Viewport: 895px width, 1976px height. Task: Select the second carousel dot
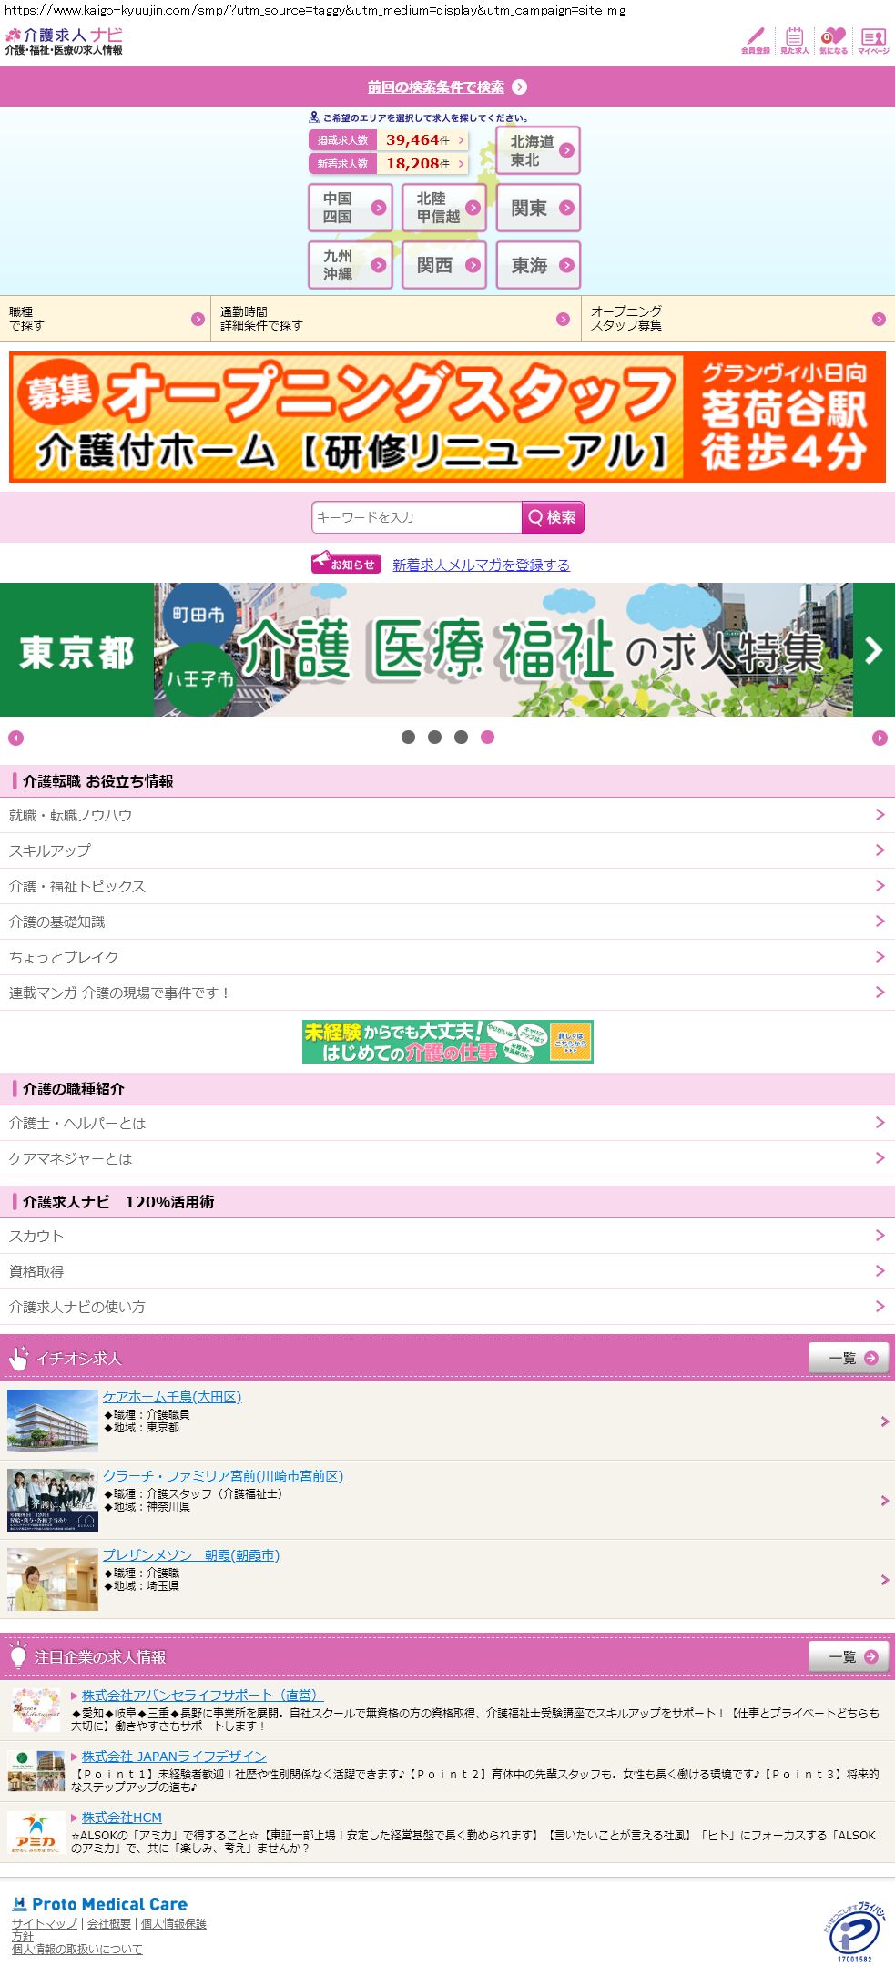(x=434, y=738)
